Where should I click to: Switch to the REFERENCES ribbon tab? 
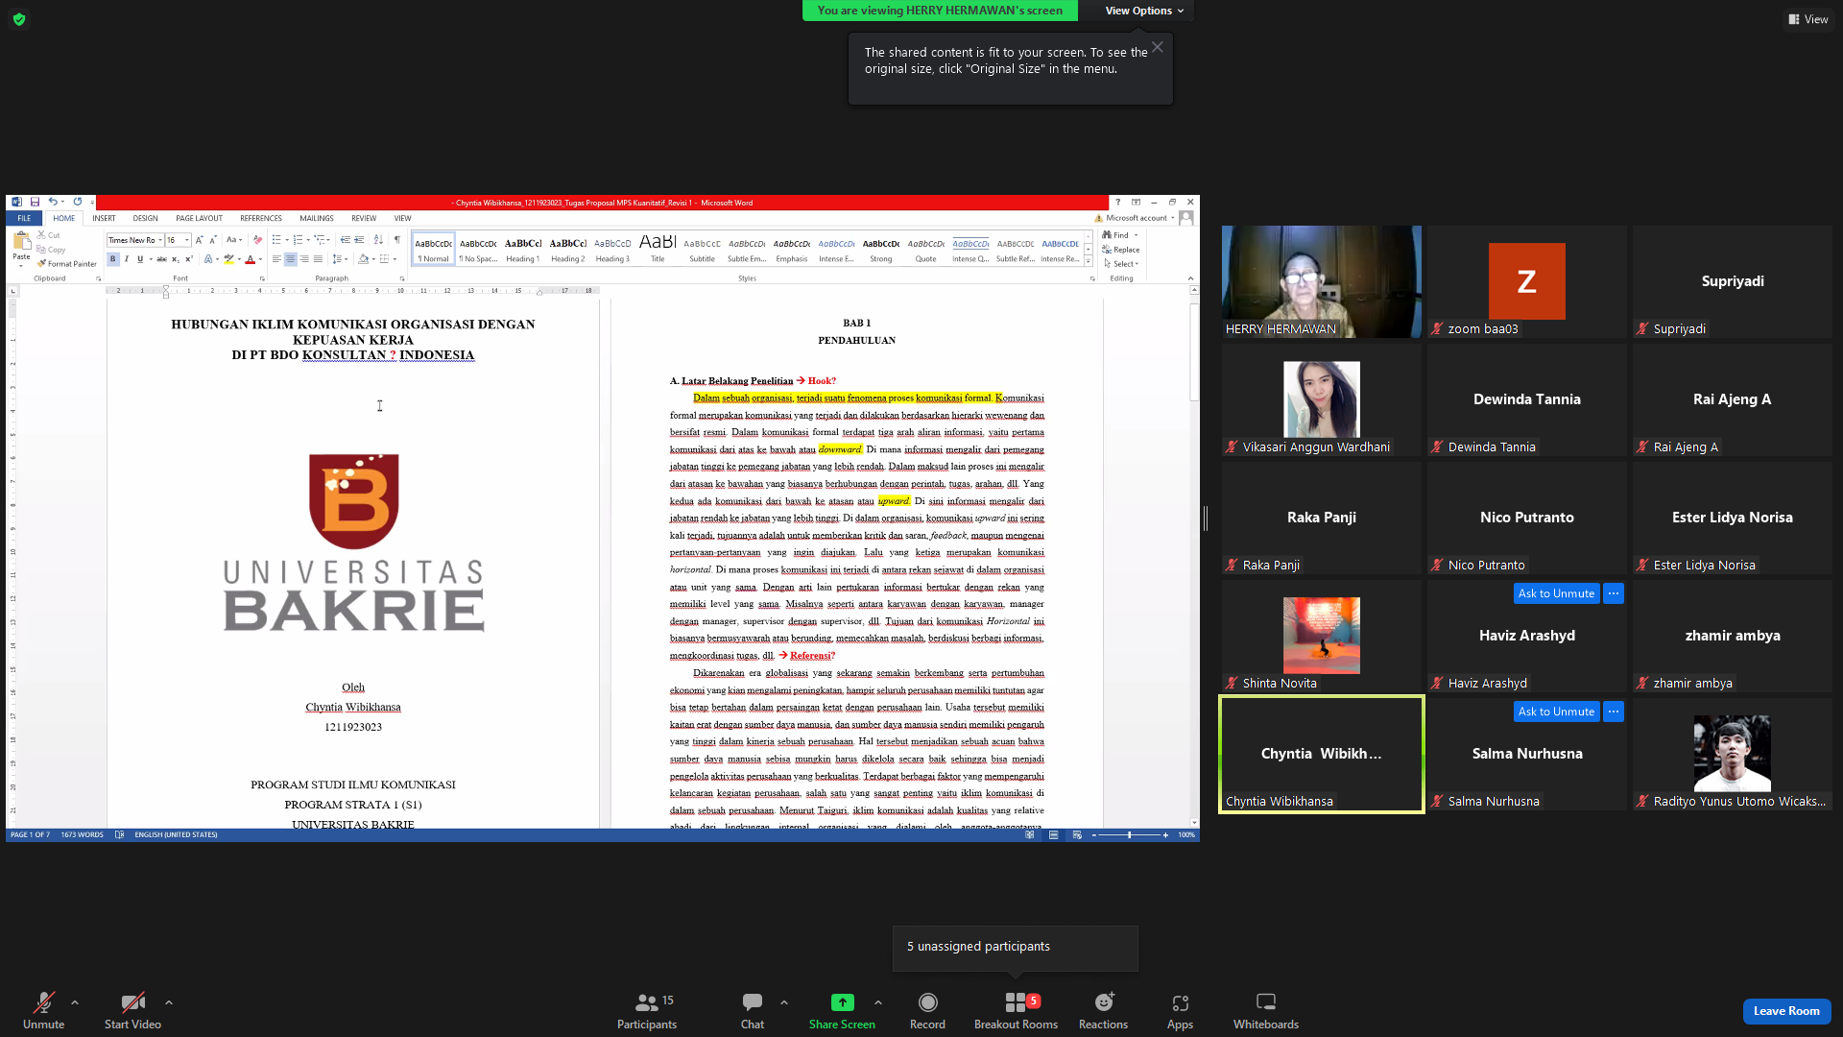point(261,219)
